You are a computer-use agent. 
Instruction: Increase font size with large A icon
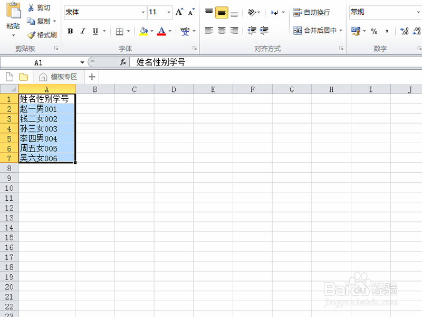click(179, 12)
